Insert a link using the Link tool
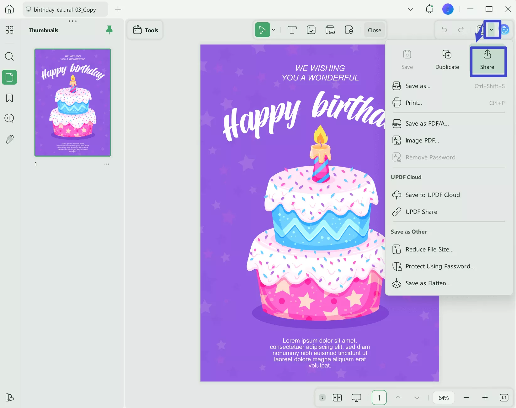The width and height of the screenshot is (516, 408). tap(330, 30)
